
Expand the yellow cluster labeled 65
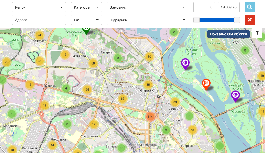[x=192, y=130]
